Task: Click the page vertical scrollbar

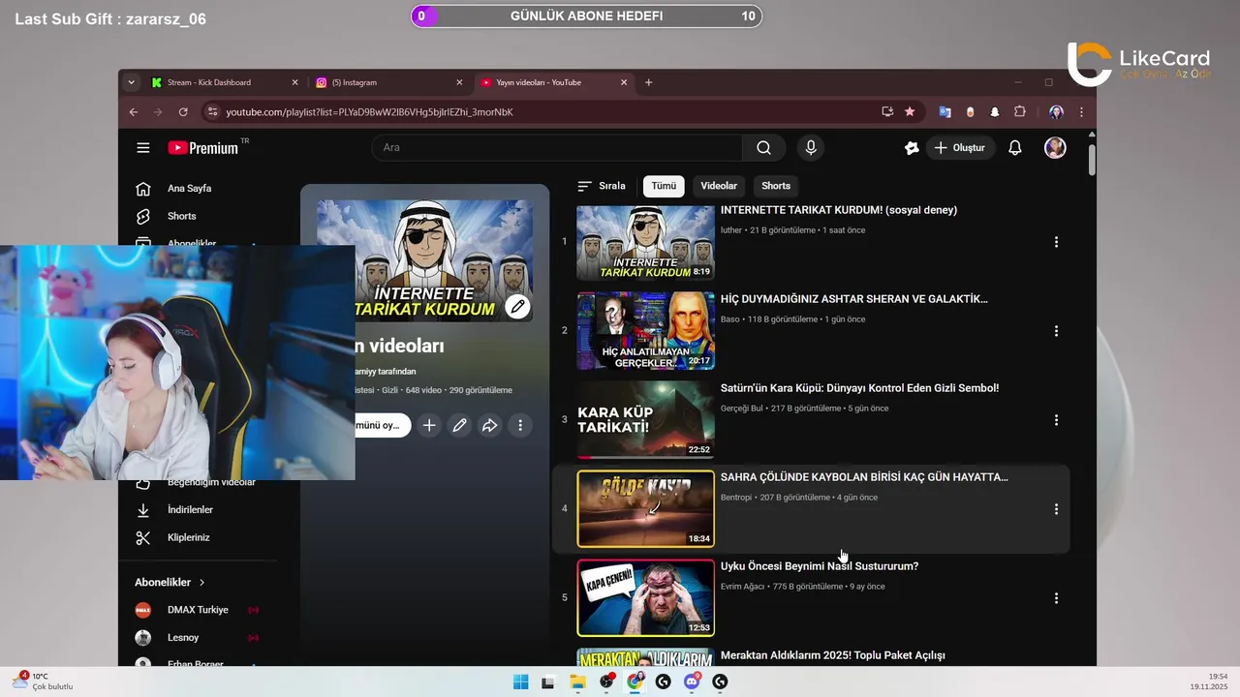Action: click(1092, 160)
